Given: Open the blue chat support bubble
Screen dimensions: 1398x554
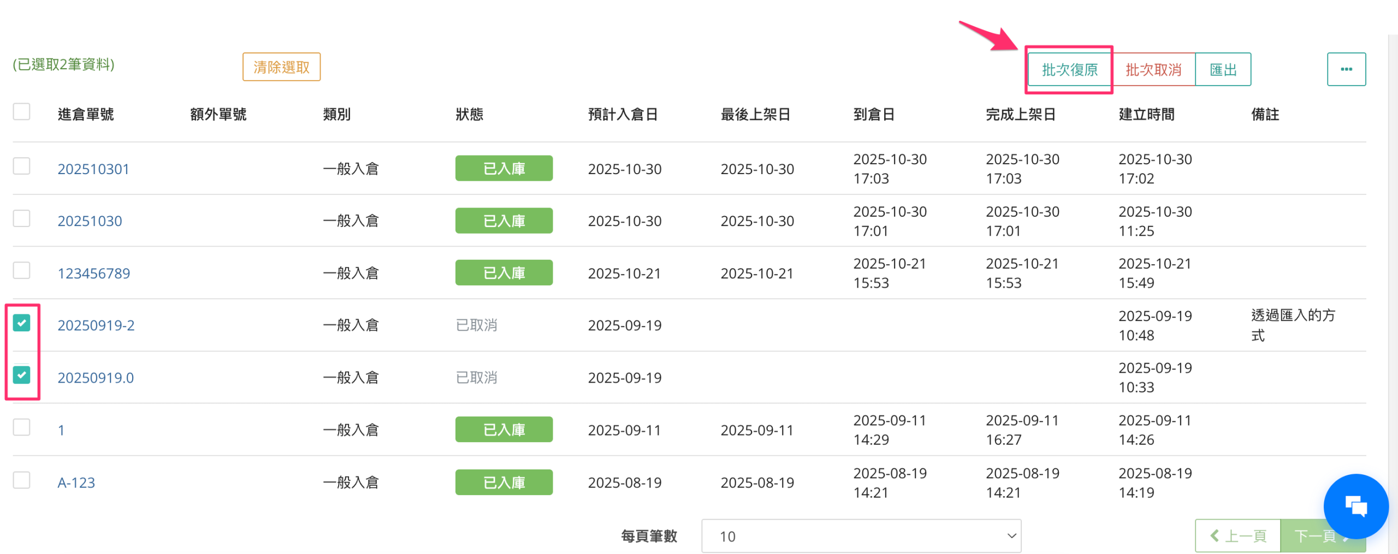Looking at the screenshot, I should (1355, 506).
